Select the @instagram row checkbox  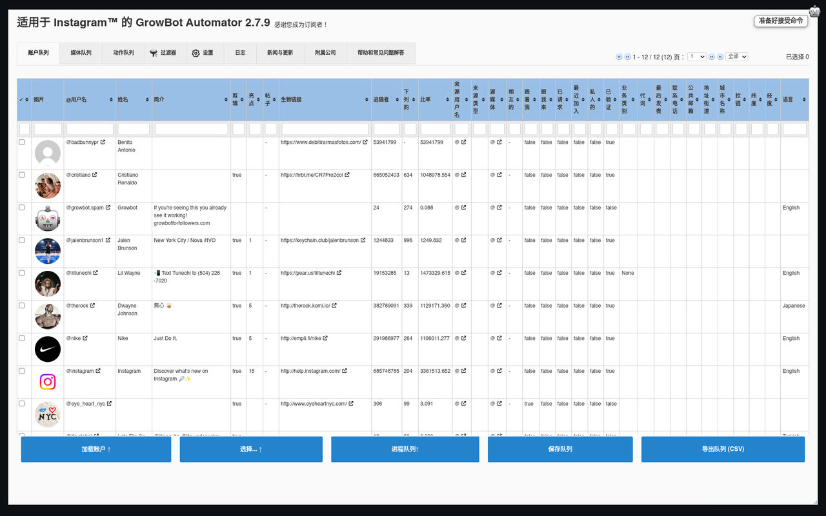[x=22, y=371]
